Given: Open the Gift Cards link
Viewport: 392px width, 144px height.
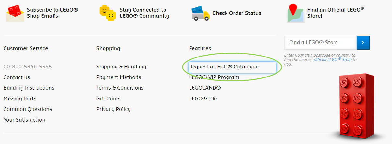Looking at the screenshot, I should 108,99.
